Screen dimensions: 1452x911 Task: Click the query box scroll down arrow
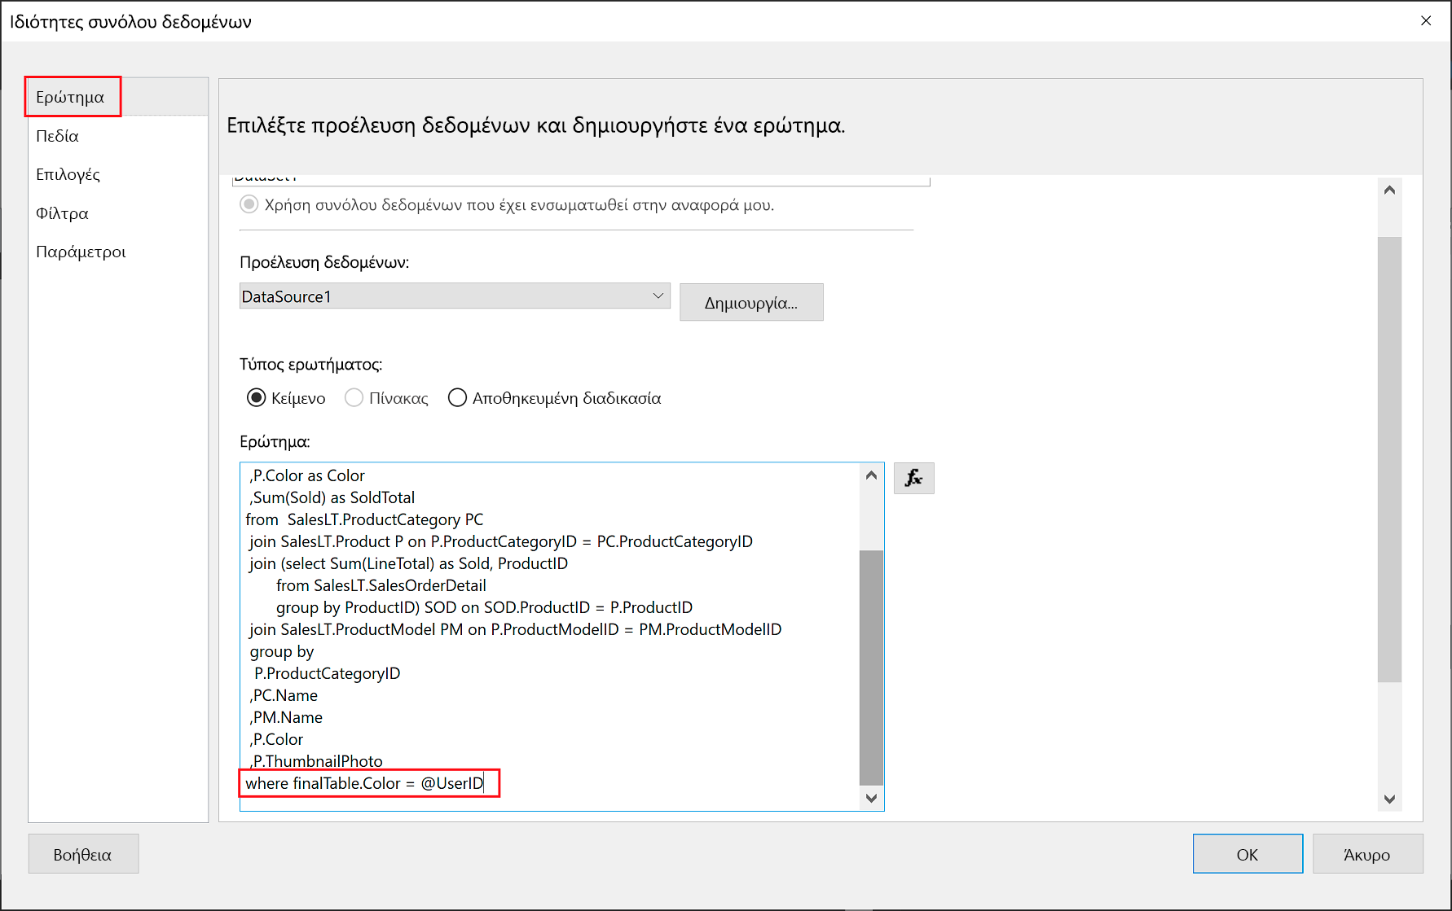(x=871, y=798)
